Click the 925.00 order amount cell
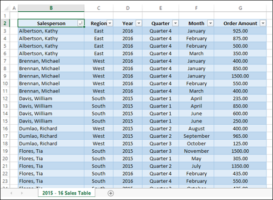 click(240, 31)
